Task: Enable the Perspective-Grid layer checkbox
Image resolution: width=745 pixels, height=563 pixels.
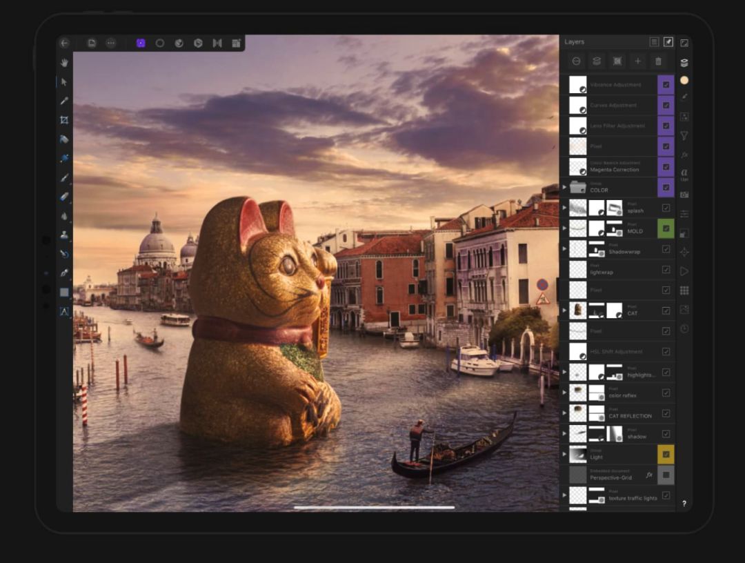Action: tap(666, 475)
